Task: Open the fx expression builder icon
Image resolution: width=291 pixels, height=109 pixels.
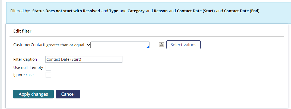Action: pyautogui.click(x=162, y=45)
